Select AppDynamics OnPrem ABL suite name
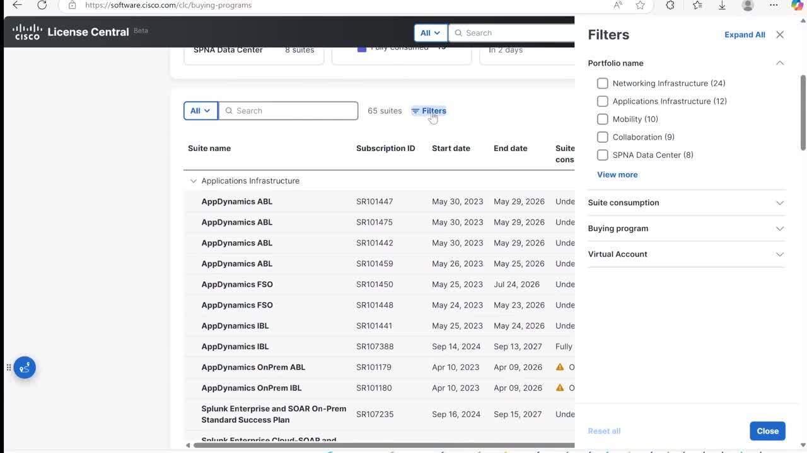Viewport: 807px width, 453px height. 253,367
